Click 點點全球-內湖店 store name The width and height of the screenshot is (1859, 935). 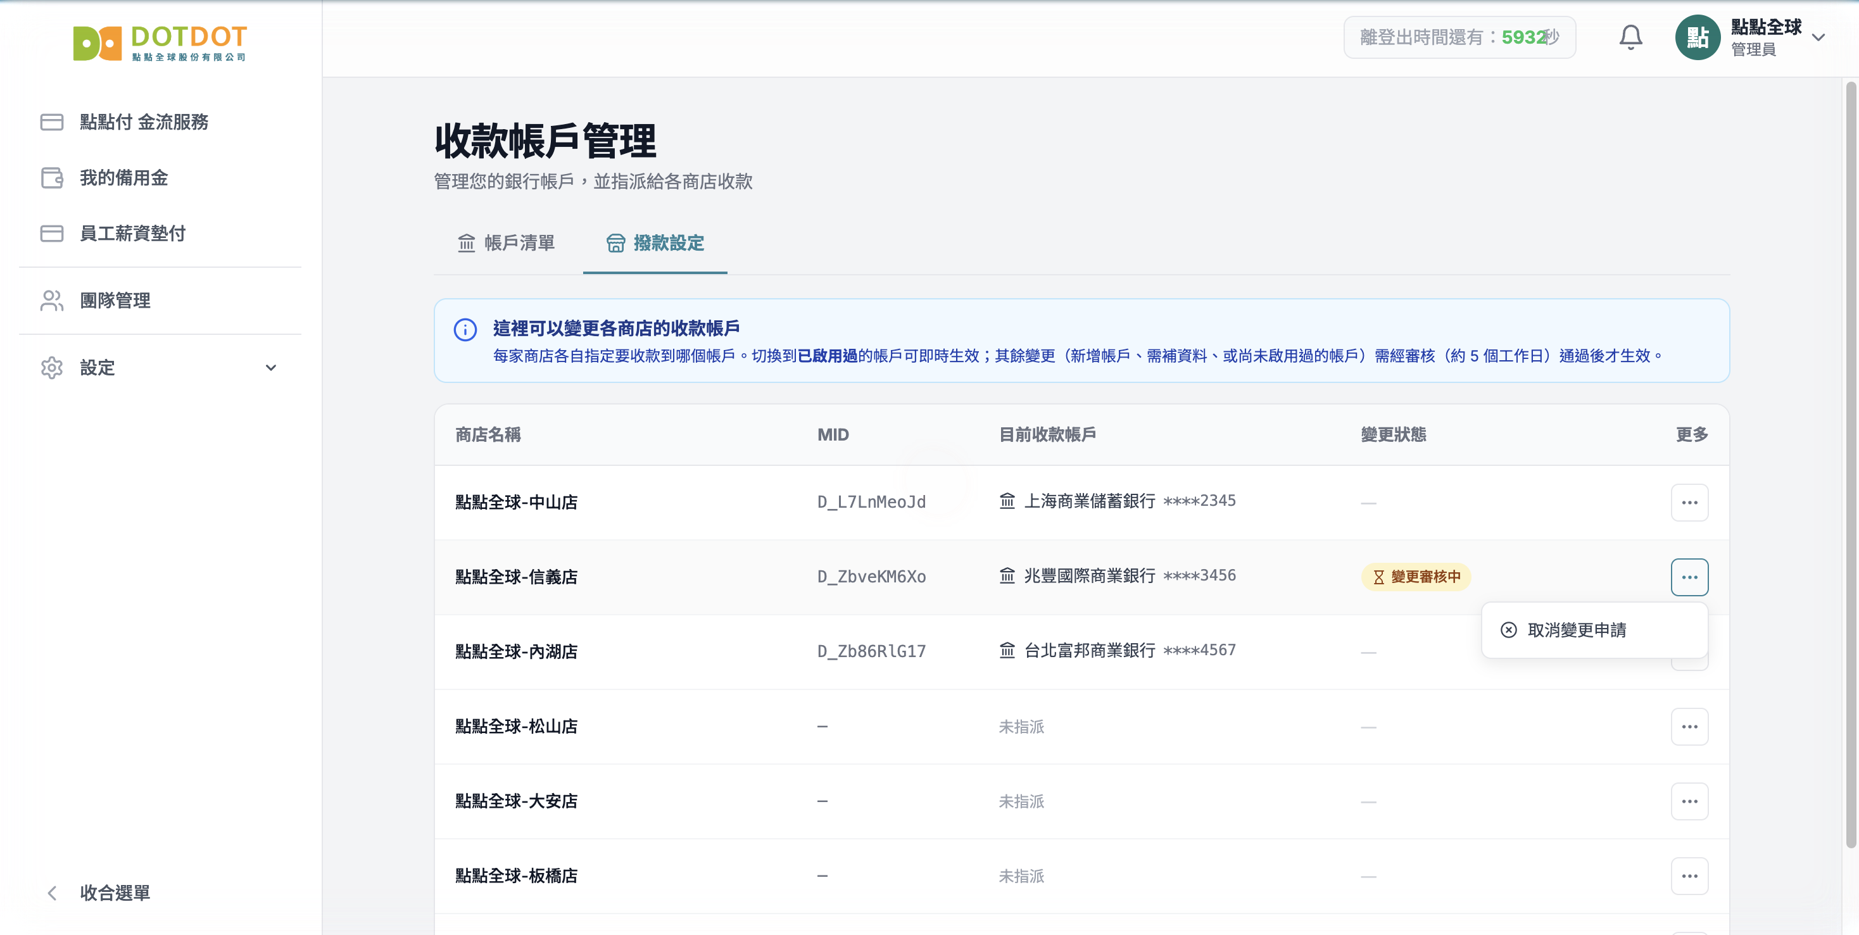click(516, 651)
